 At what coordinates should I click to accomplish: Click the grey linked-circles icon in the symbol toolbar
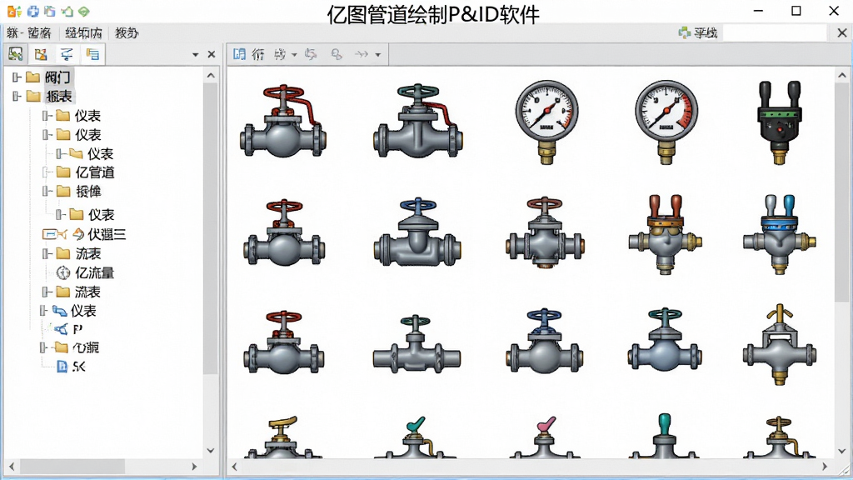coord(337,54)
